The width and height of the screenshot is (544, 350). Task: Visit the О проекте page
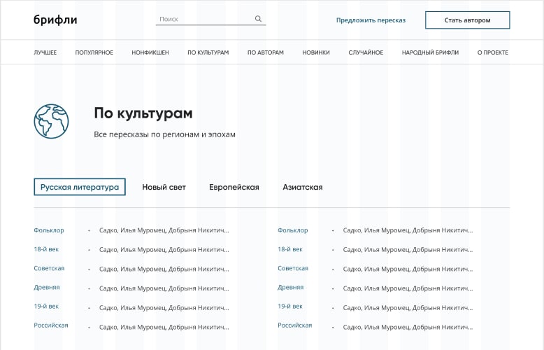493,52
